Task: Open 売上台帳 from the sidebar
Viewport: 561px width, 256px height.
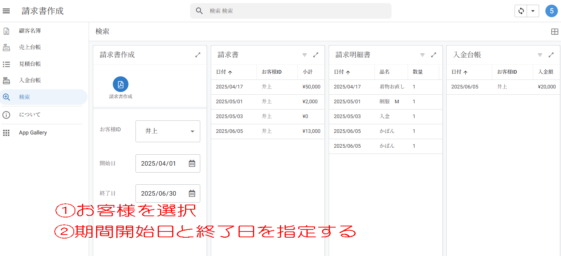Action: (x=30, y=47)
